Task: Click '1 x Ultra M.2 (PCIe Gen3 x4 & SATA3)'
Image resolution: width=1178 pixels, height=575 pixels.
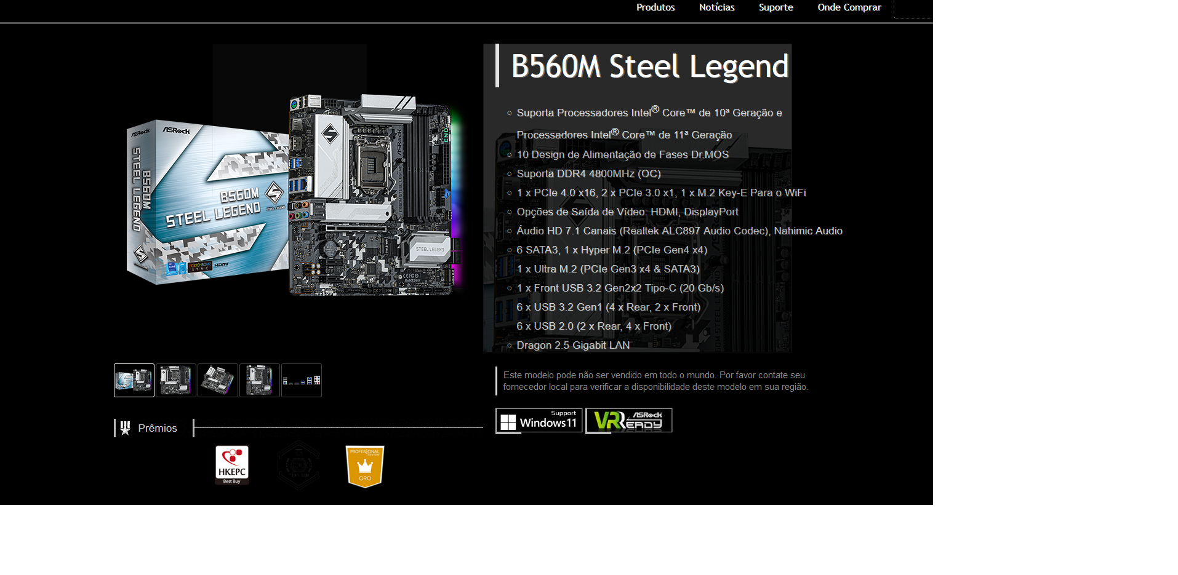Action: (608, 269)
